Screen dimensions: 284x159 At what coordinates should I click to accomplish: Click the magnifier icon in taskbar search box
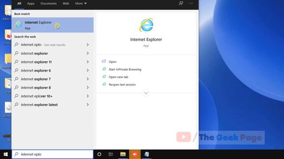16,154
